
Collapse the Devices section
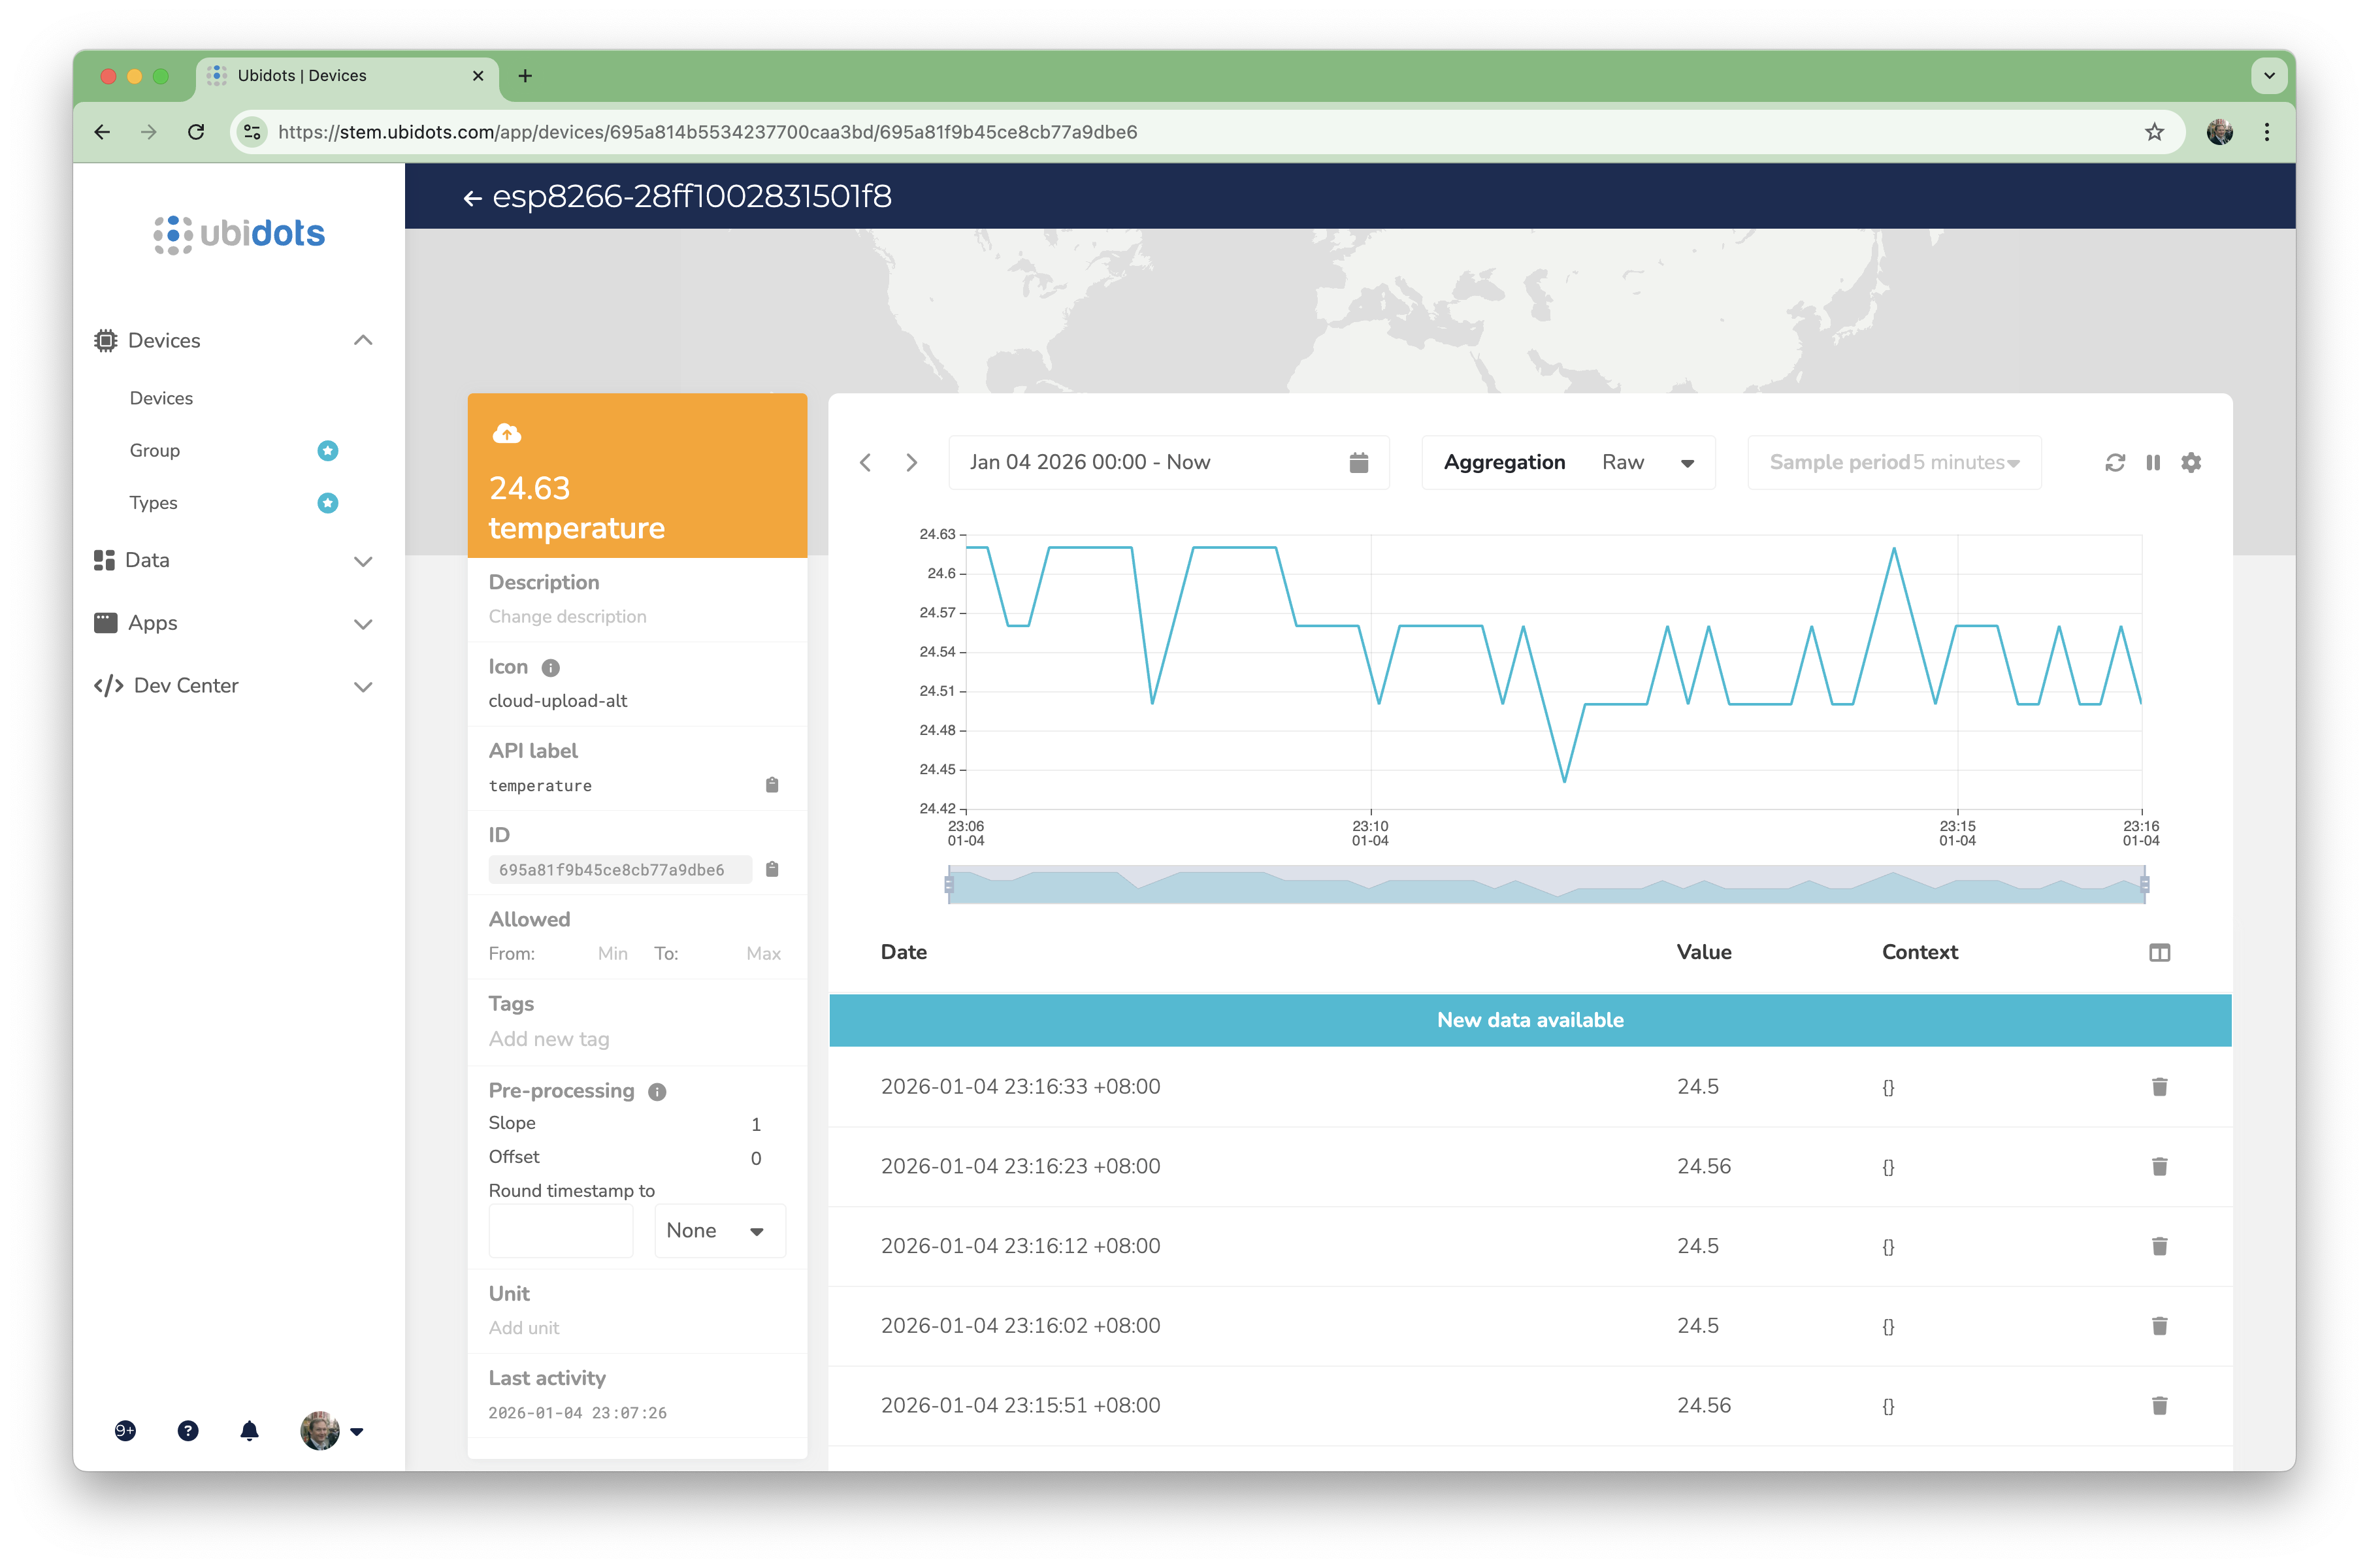pos(364,340)
